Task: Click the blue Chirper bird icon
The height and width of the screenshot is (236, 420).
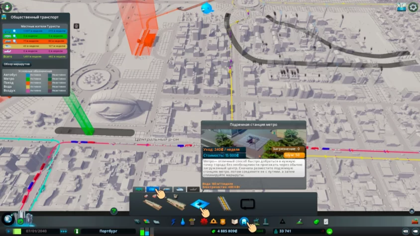Action: (207, 9)
